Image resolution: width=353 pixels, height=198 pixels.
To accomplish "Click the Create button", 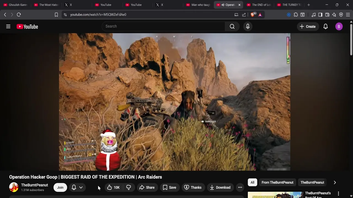I will 307,26.
